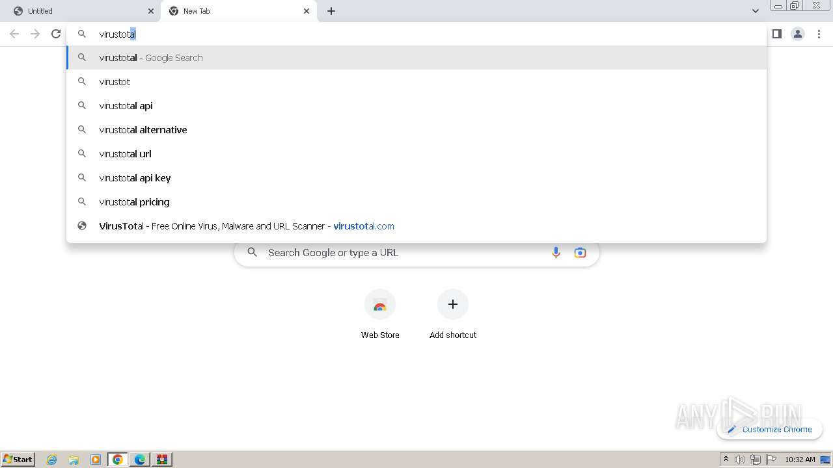Click the Show desktop tray button

pos(826,460)
